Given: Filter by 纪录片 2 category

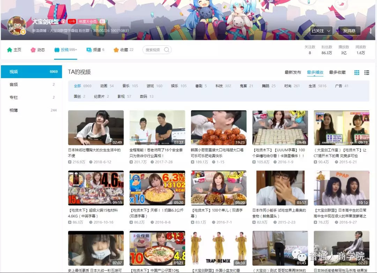Looking at the screenshot, I should tap(101, 96).
